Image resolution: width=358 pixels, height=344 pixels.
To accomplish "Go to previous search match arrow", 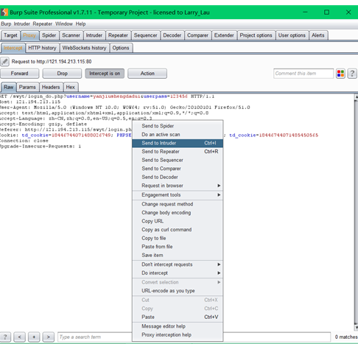I will pos(19,337).
